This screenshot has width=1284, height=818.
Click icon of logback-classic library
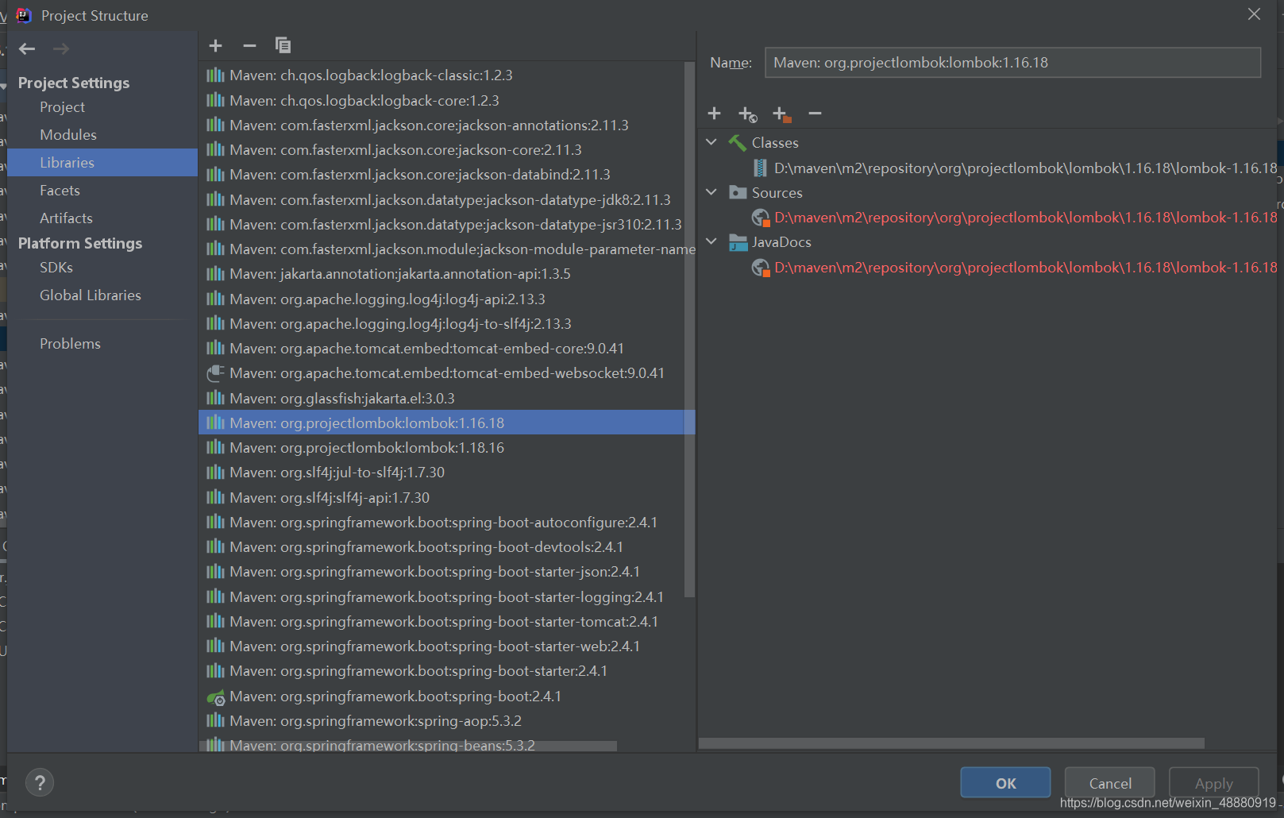[x=215, y=75]
